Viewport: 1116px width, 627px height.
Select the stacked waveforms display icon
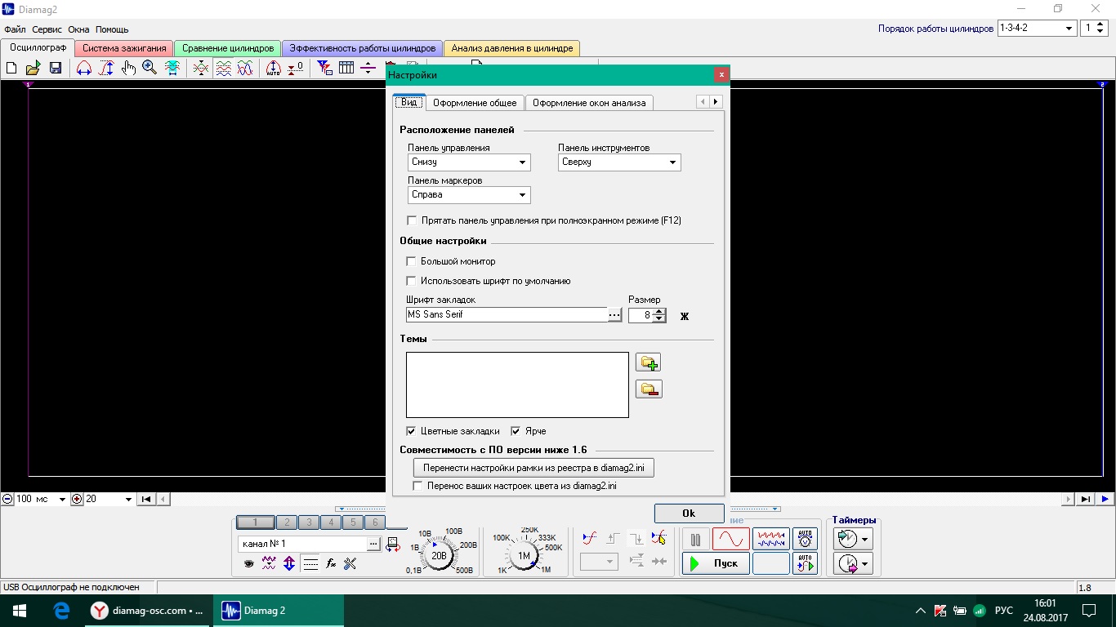[x=223, y=69]
